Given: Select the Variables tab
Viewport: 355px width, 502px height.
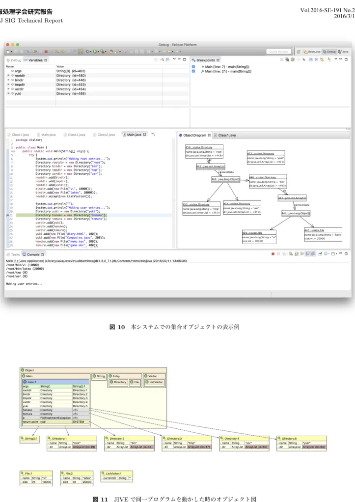Looking at the screenshot, I should click(x=35, y=60).
